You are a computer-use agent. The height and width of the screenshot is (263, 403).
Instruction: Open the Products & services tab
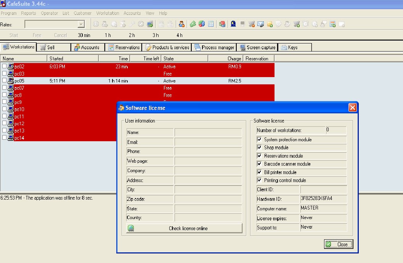point(167,47)
